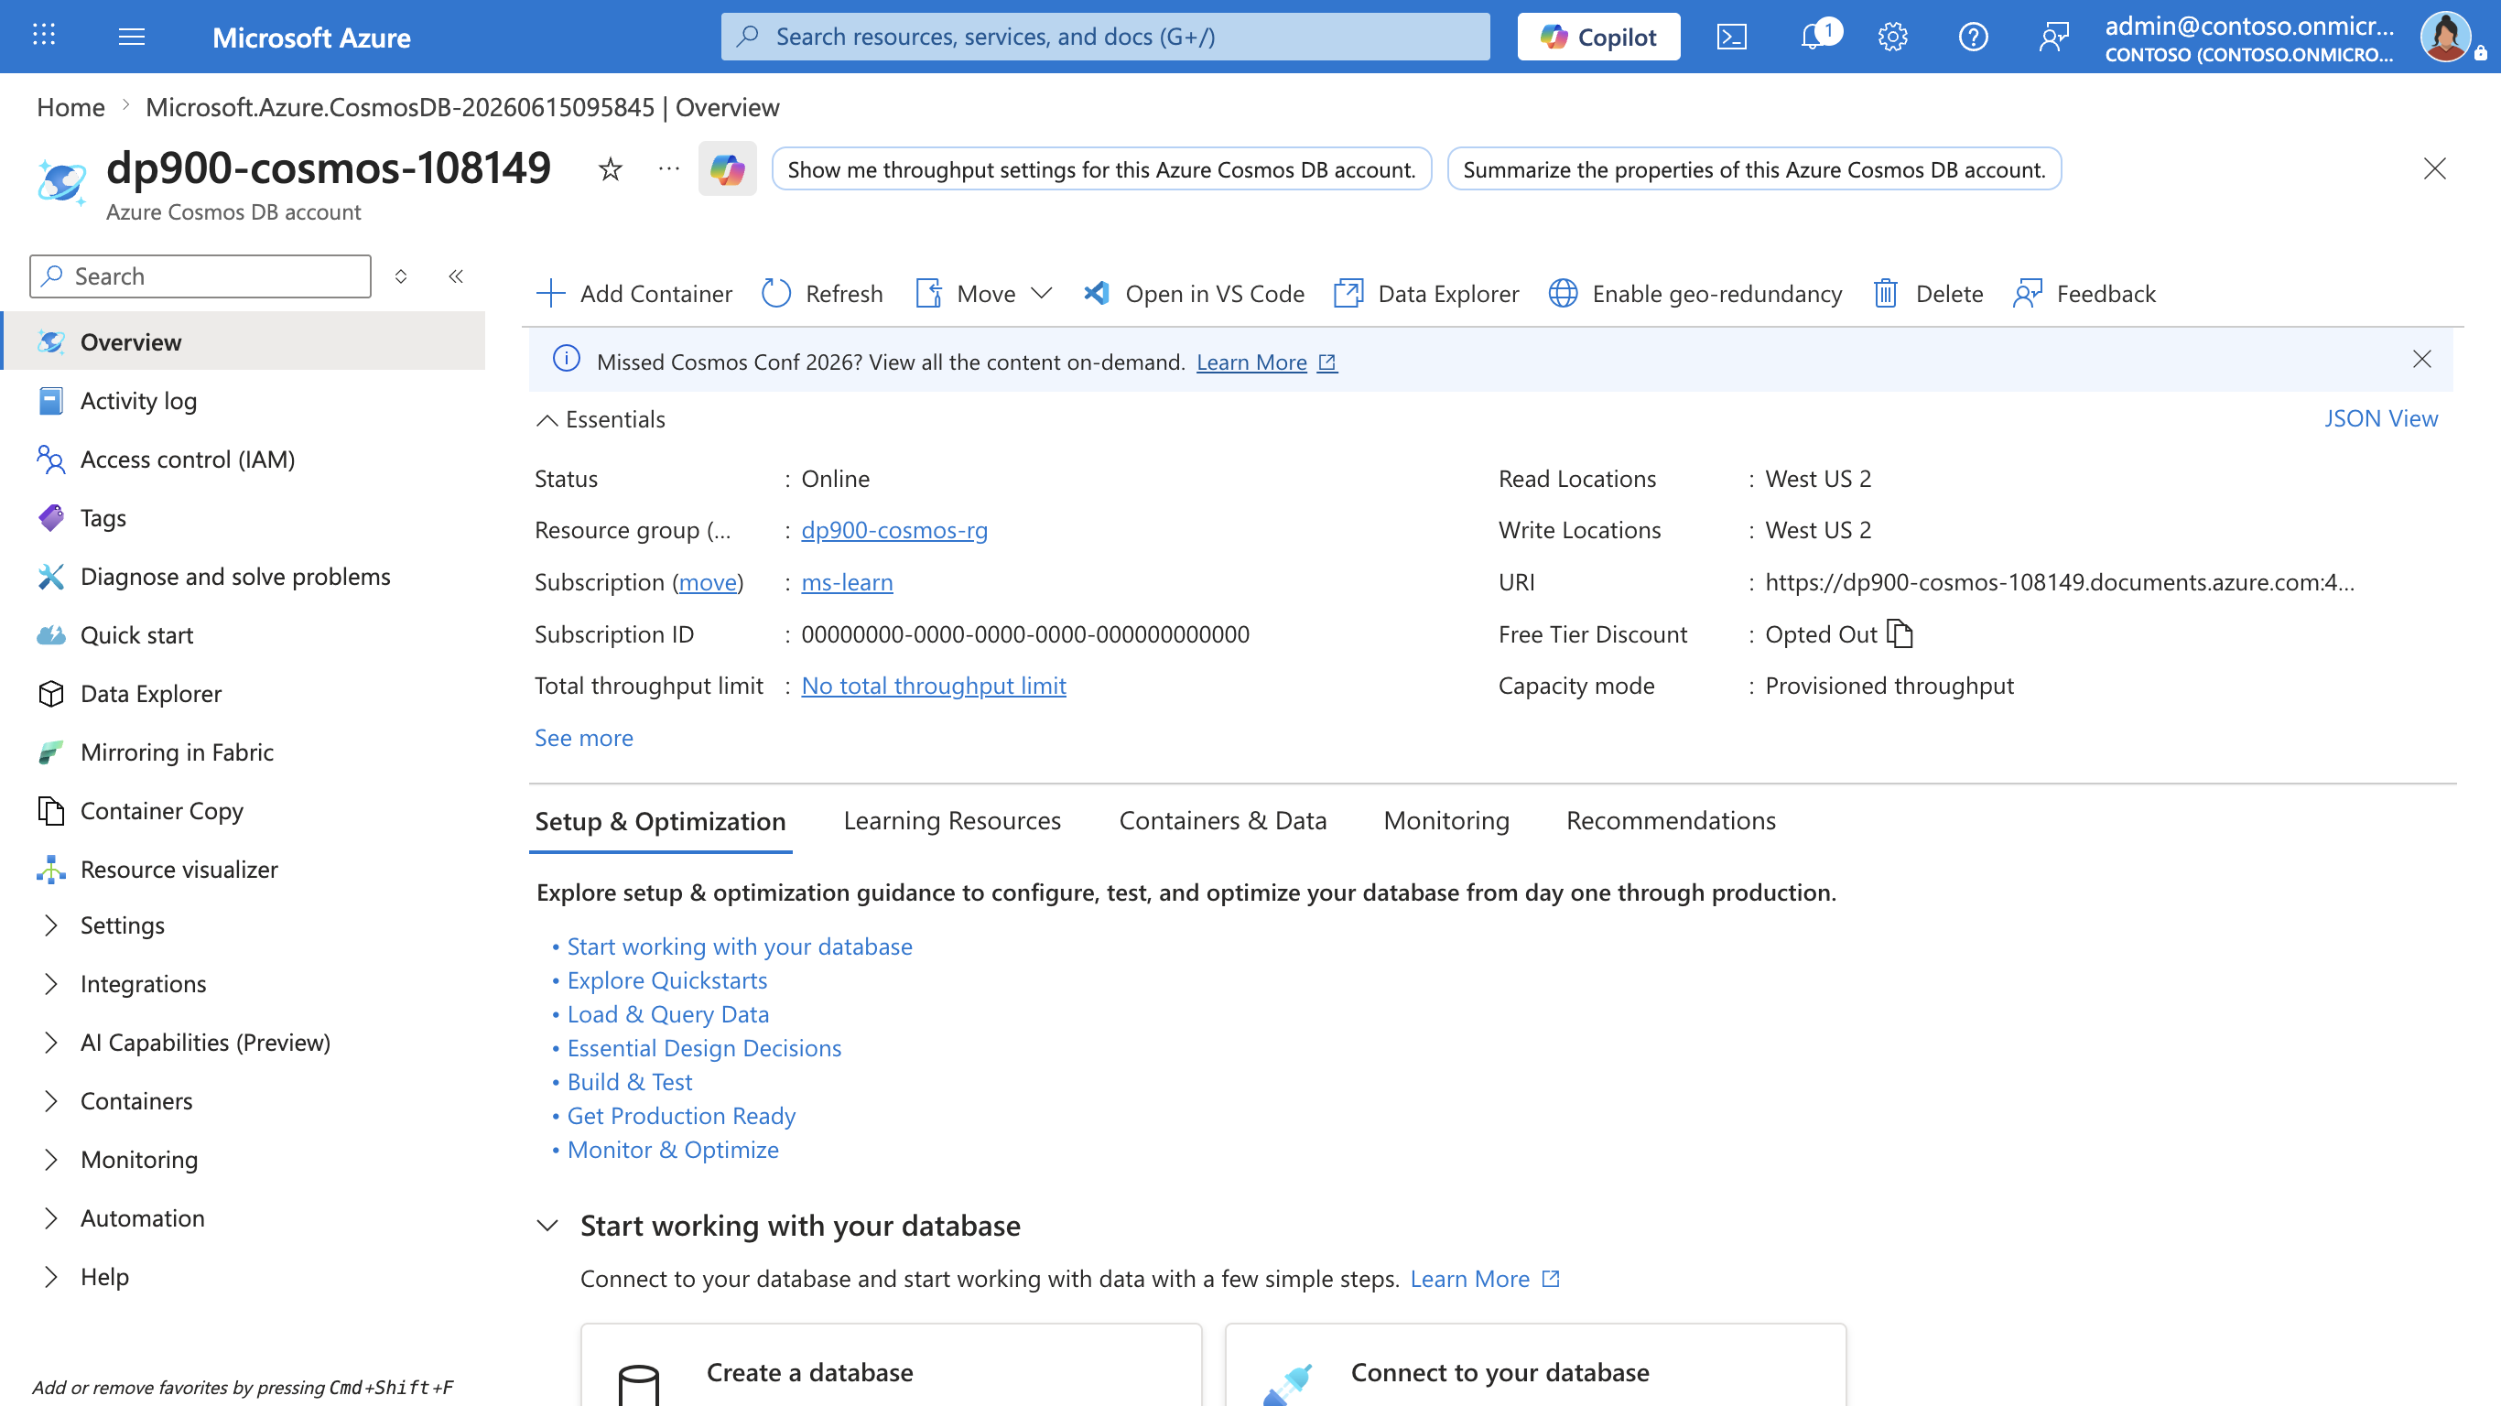The image size is (2501, 1406).
Task: Click Enable geo-redundancy
Action: (x=1695, y=293)
